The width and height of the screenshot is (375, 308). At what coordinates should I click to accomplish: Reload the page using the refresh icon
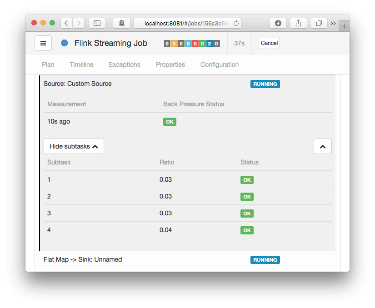coord(236,23)
